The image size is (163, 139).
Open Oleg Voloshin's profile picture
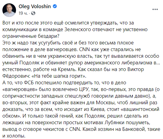point(9,10)
